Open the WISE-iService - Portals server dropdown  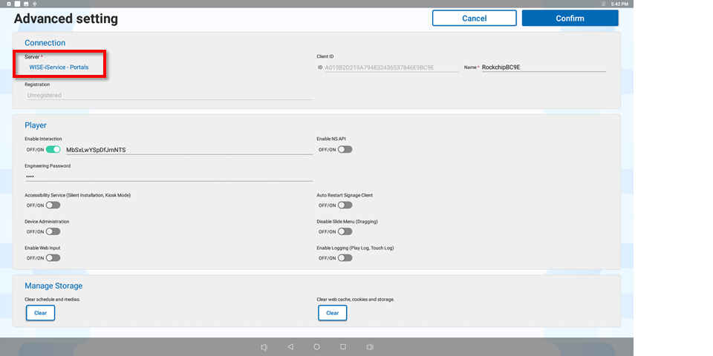click(x=59, y=67)
